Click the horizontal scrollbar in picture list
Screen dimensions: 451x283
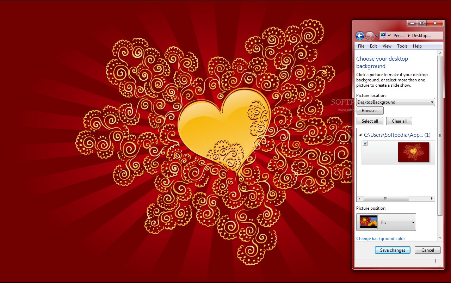click(x=386, y=199)
